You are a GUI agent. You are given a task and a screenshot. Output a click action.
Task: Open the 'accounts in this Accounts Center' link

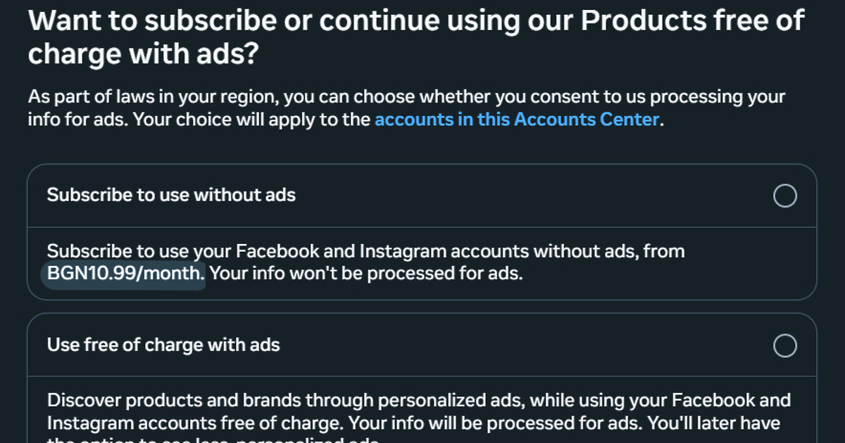click(x=518, y=120)
